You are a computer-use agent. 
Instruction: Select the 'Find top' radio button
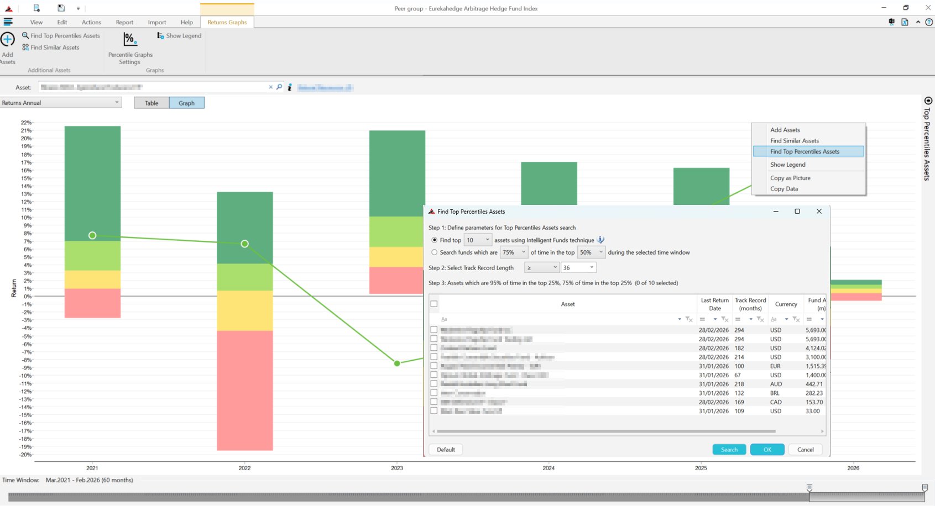tap(435, 240)
